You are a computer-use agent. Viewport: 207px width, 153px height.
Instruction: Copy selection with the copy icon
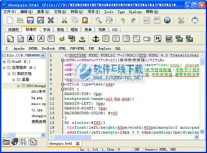pos(75,20)
